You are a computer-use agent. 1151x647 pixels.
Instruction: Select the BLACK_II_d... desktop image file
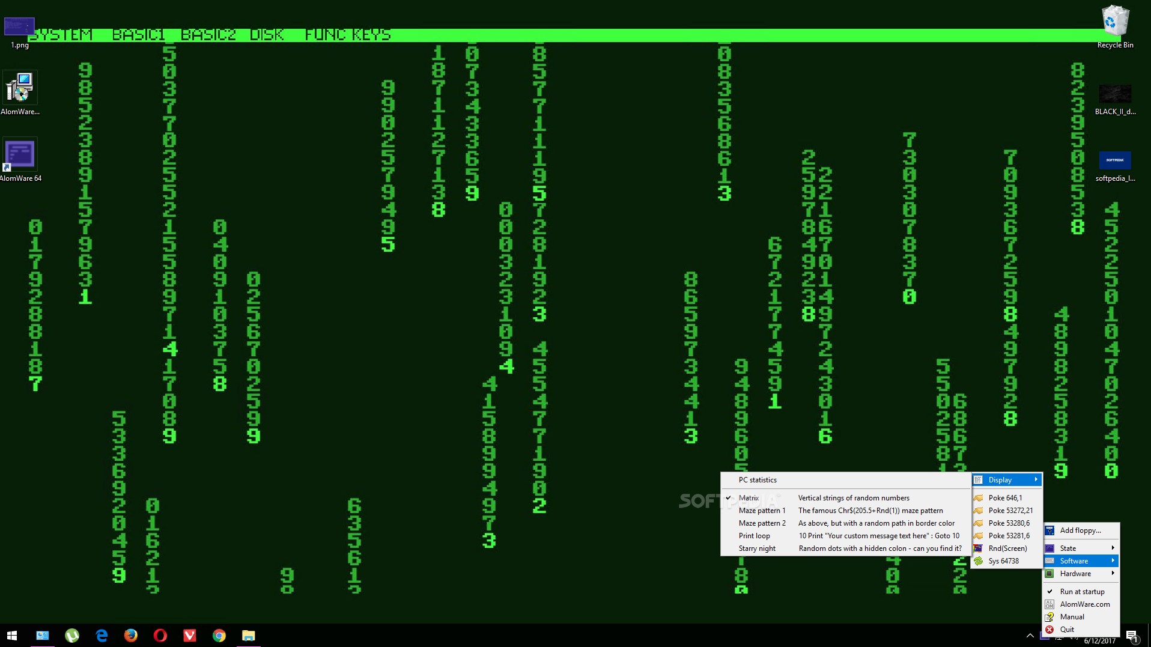(1115, 99)
